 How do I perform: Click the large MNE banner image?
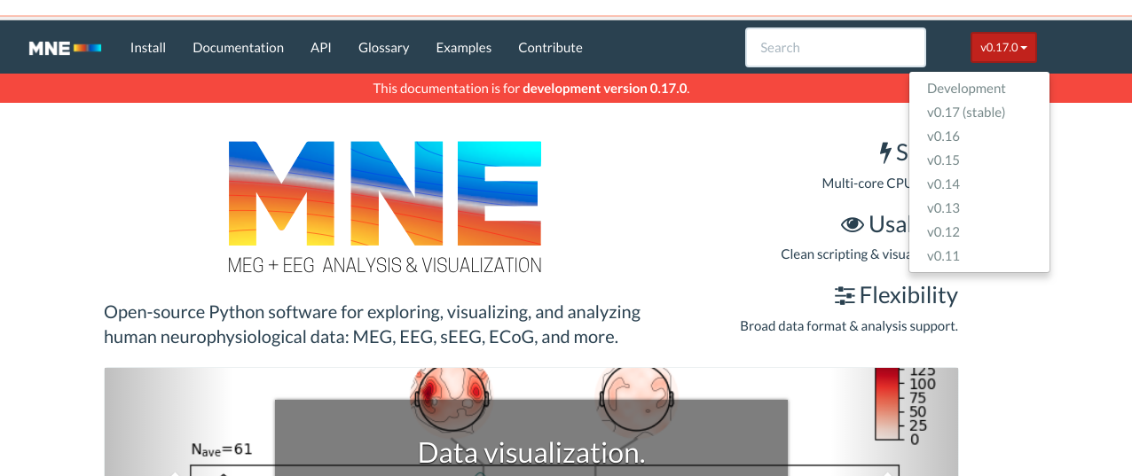tap(385, 207)
